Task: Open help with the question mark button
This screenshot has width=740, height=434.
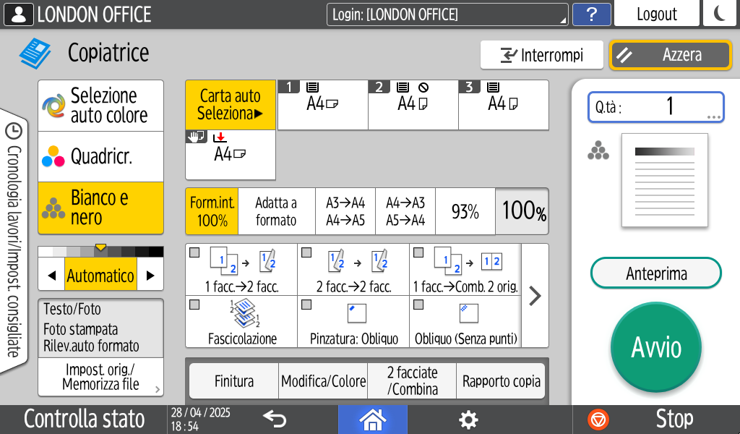Action: (x=591, y=14)
